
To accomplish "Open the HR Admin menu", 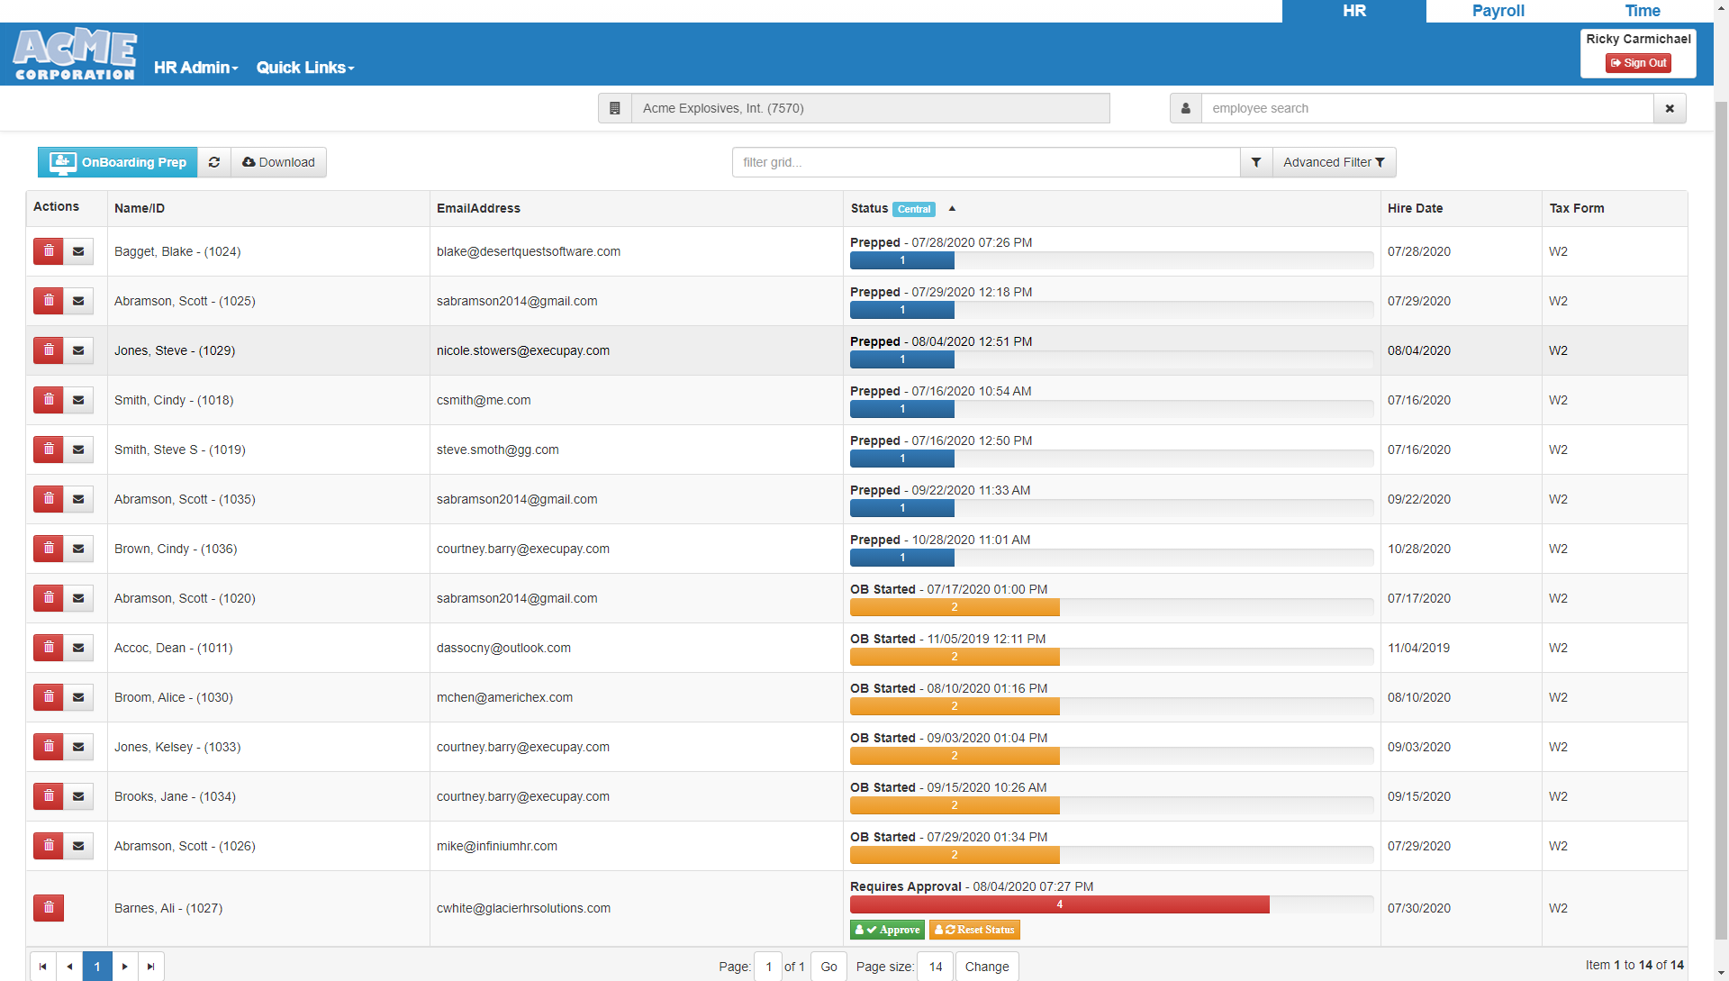I will click(x=195, y=68).
